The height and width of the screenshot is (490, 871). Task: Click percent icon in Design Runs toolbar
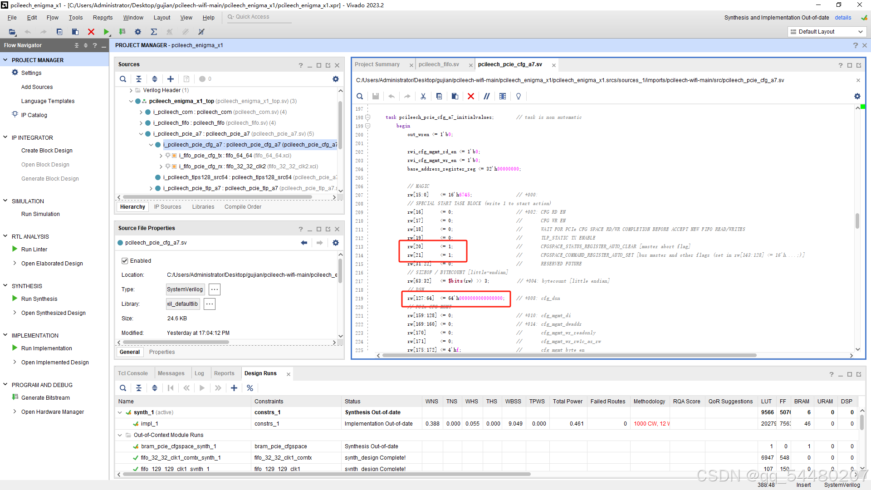click(x=250, y=388)
